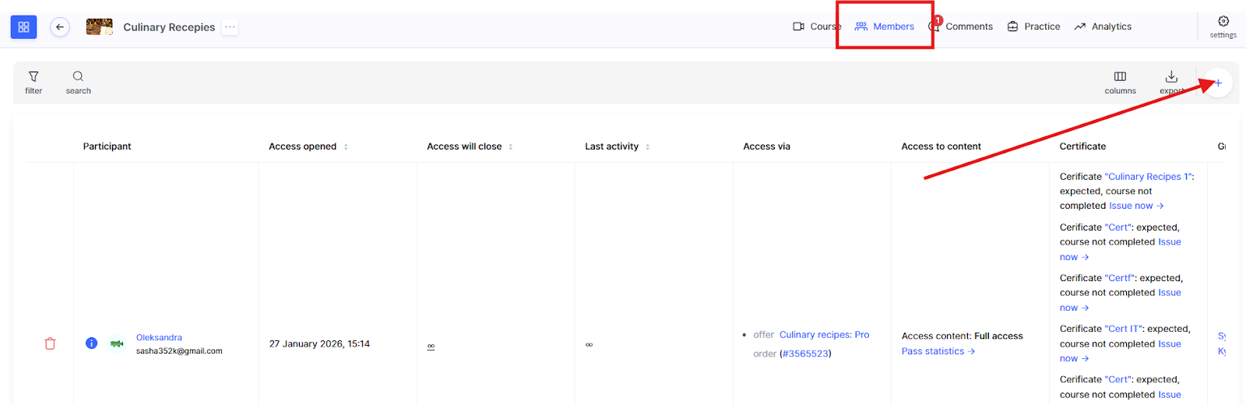This screenshot has width=1246, height=405.
Task: Sort by Access will close column
Action: (x=510, y=146)
